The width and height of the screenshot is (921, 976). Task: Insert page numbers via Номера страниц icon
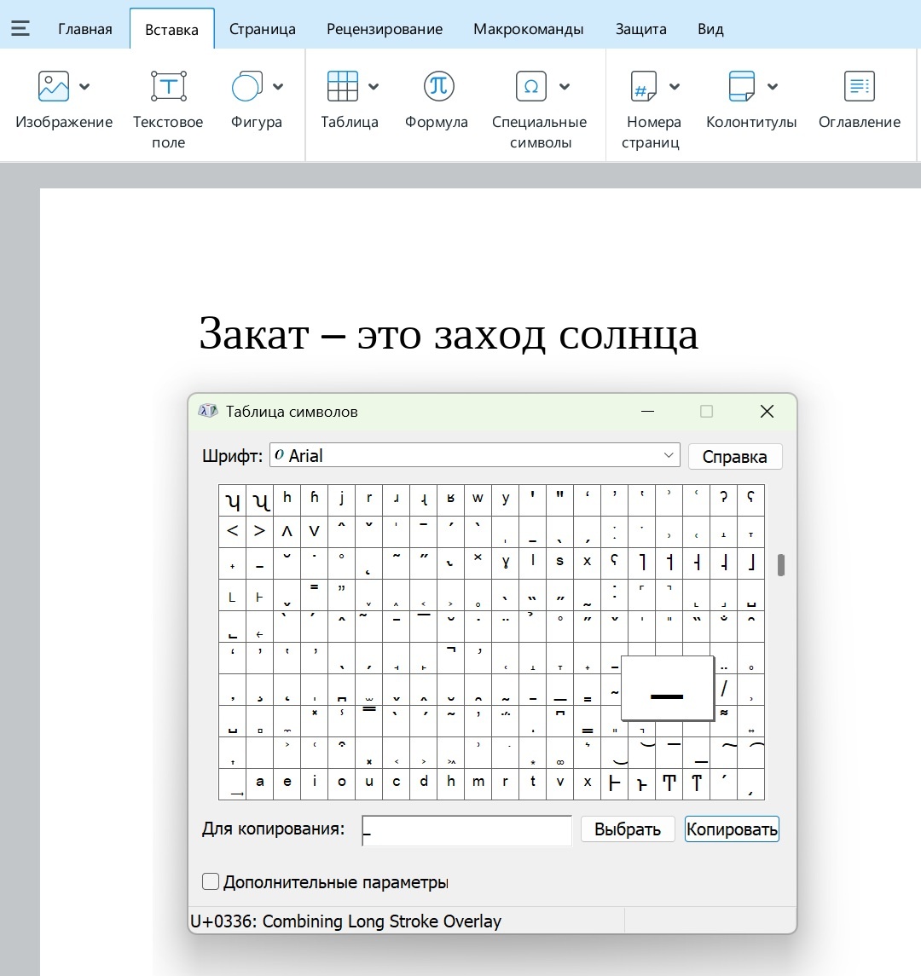pos(646,85)
